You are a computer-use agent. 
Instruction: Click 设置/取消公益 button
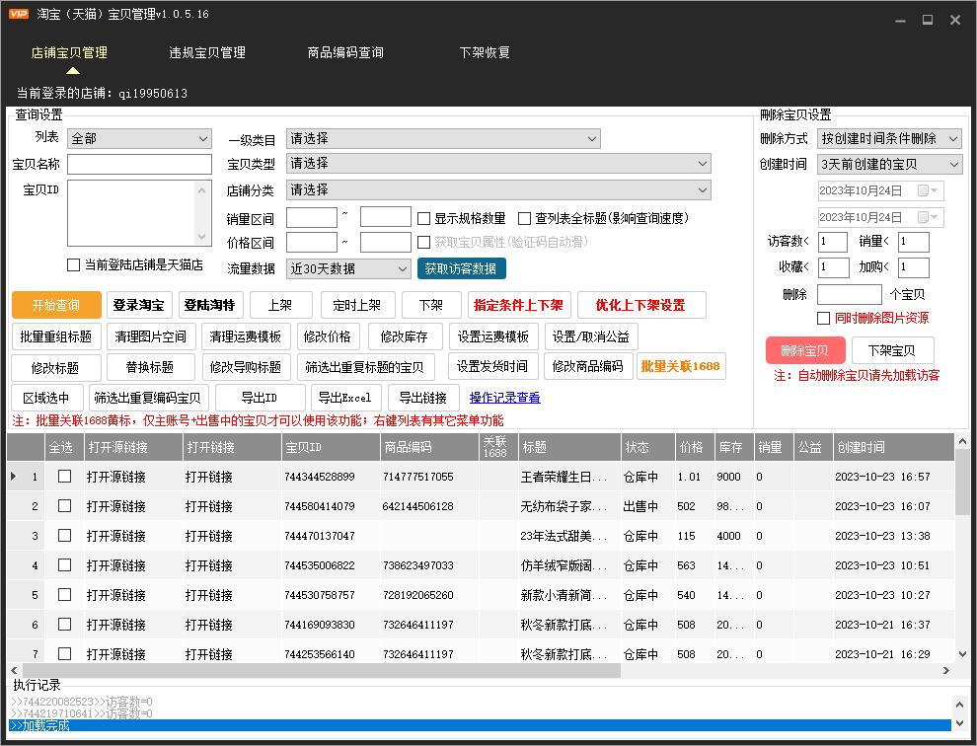click(591, 337)
